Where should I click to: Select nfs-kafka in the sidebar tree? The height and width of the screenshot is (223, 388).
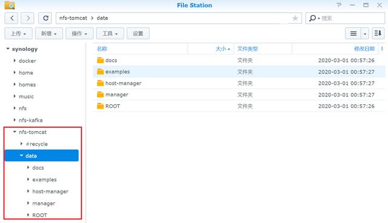[x=31, y=120]
